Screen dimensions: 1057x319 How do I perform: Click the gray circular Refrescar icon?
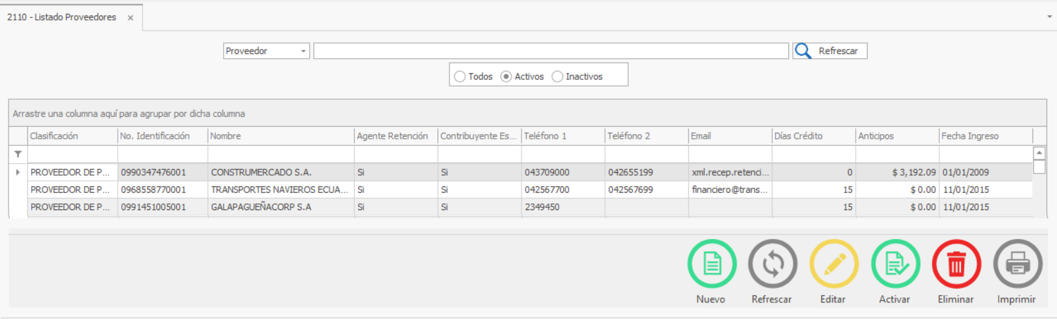click(x=772, y=264)
